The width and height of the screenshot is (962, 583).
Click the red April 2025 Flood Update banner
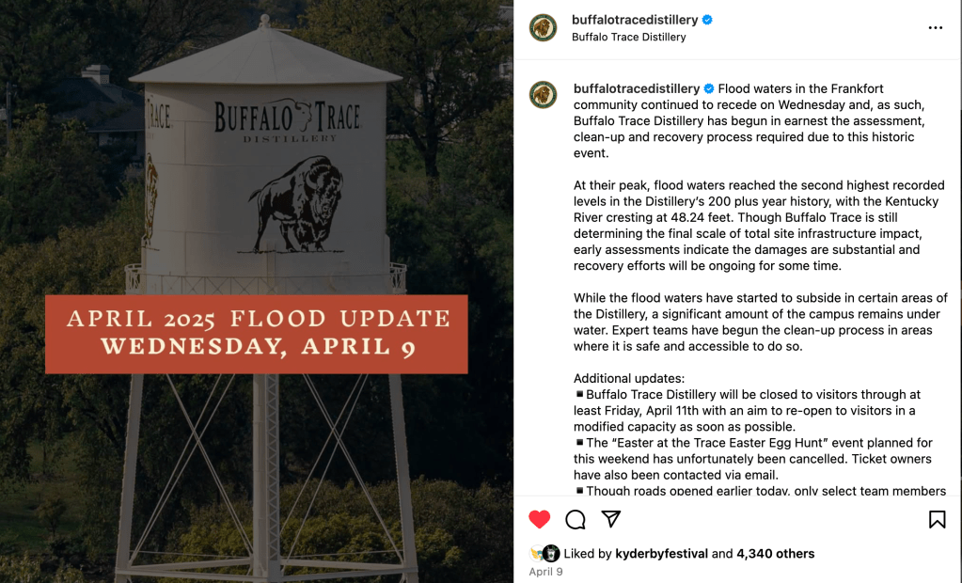tap(257, 334)
